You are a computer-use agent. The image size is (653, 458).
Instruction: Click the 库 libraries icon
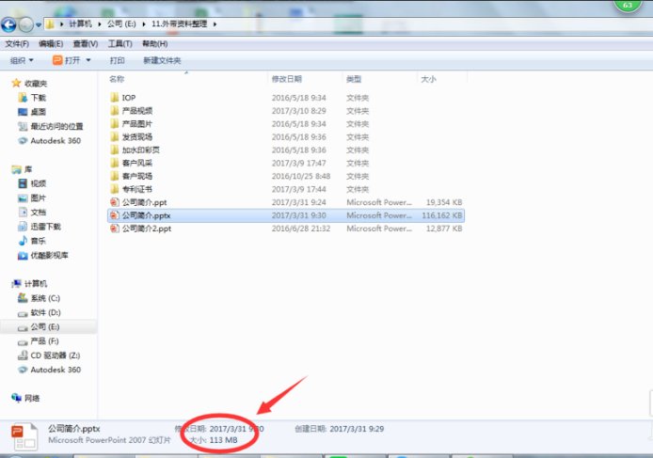tap(17, 169)
